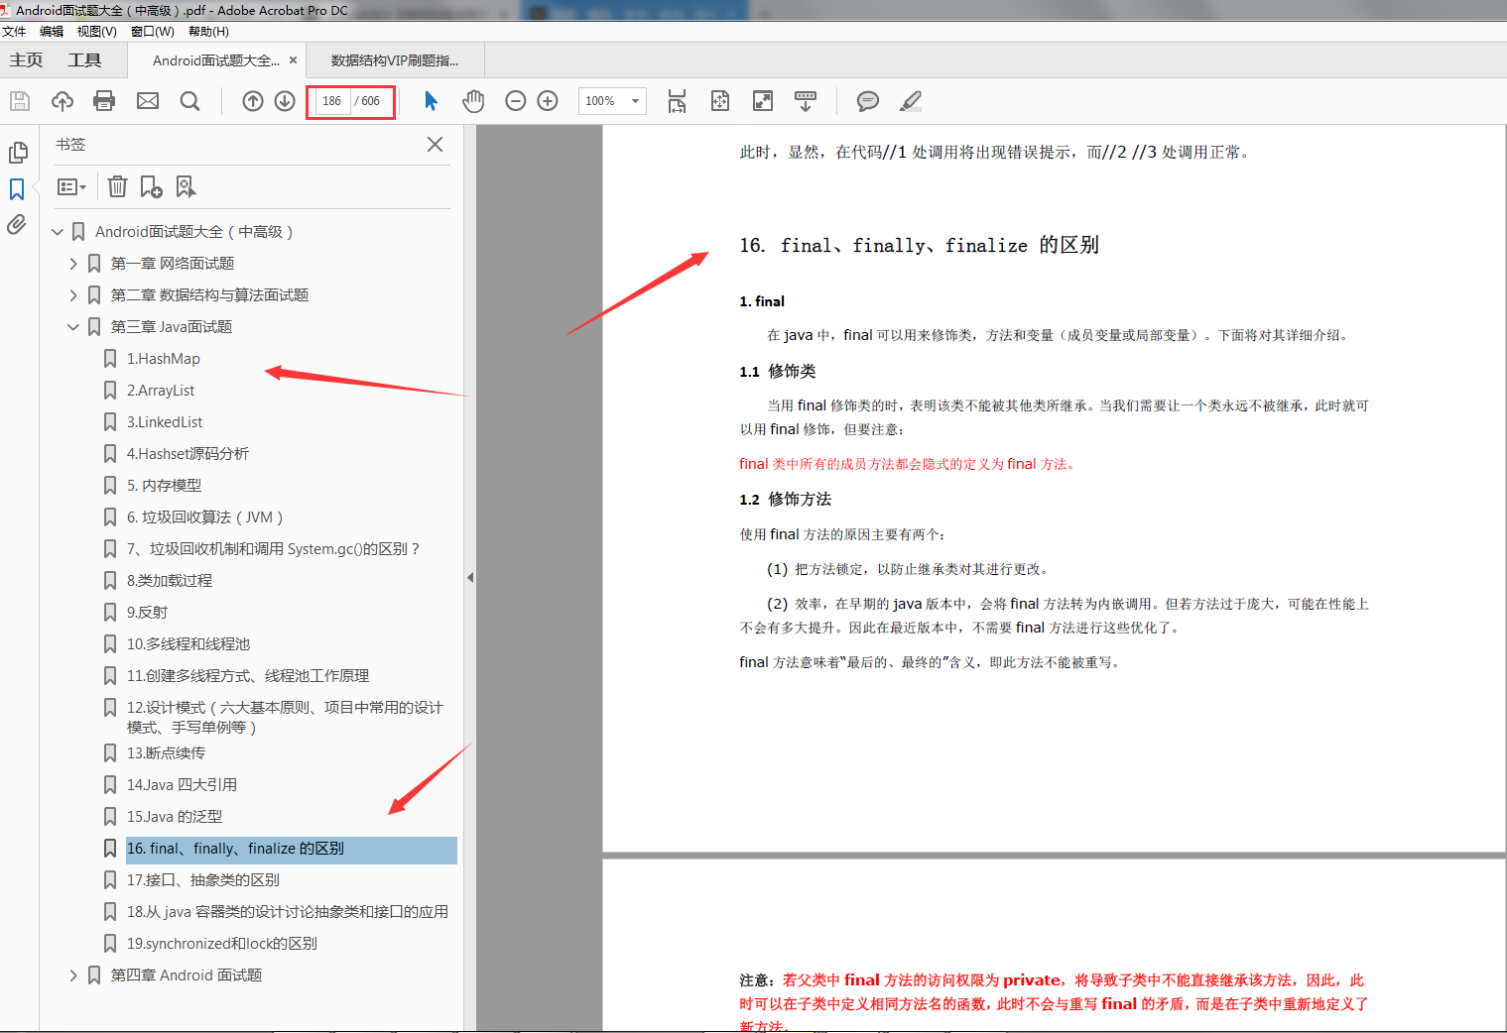Select the 9.反射 bookmark
Screen dimensions: 1507x1033
147,613
